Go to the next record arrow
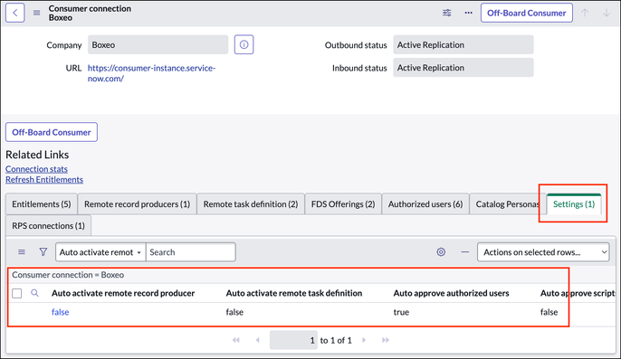This screenshot has width=621, height=359. point(607,13)
